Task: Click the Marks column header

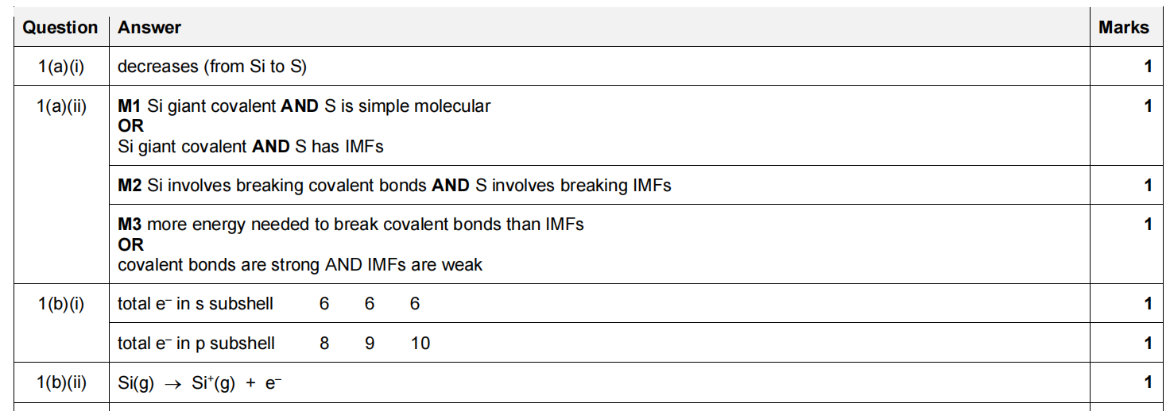Action: (1123, 28)
